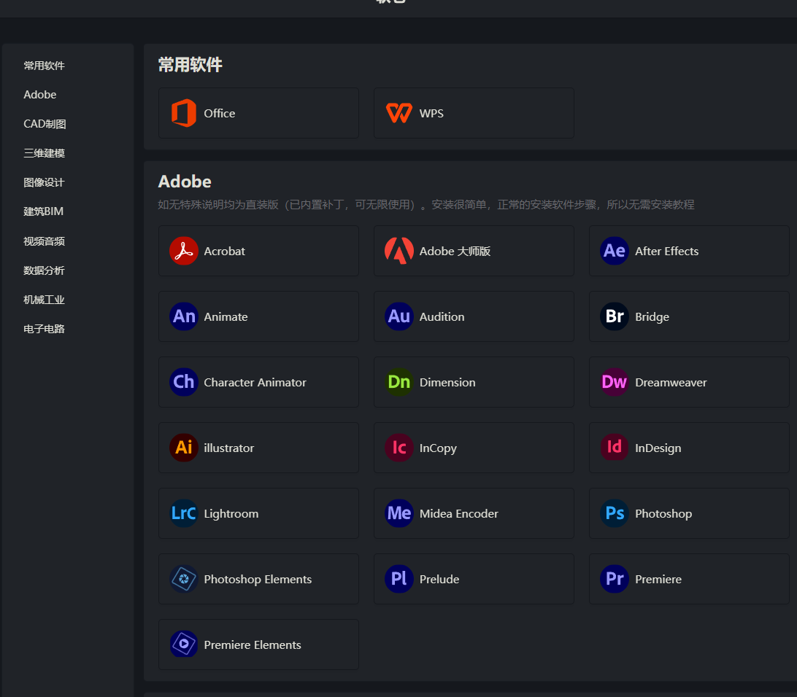Click the Photoshop text label
This screenshot has width=797, height=697.
[x=663, y=514]
